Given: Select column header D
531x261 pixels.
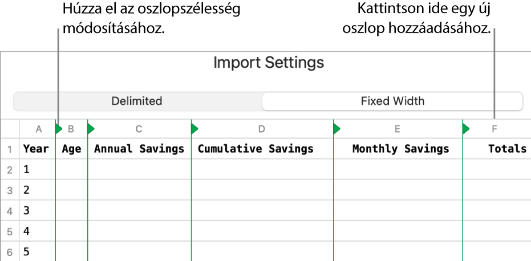Looking at the screenshot, I should pos(262,129).
